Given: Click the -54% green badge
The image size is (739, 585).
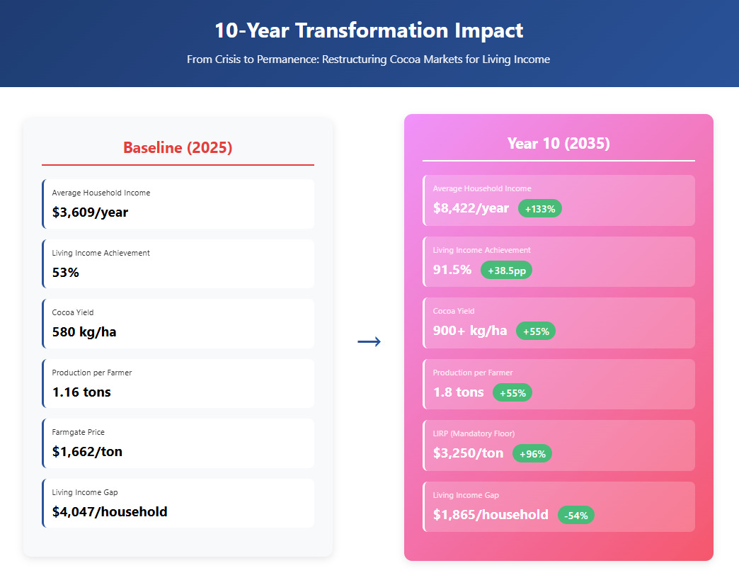Looking at the screenshot, I should [576, 516].
